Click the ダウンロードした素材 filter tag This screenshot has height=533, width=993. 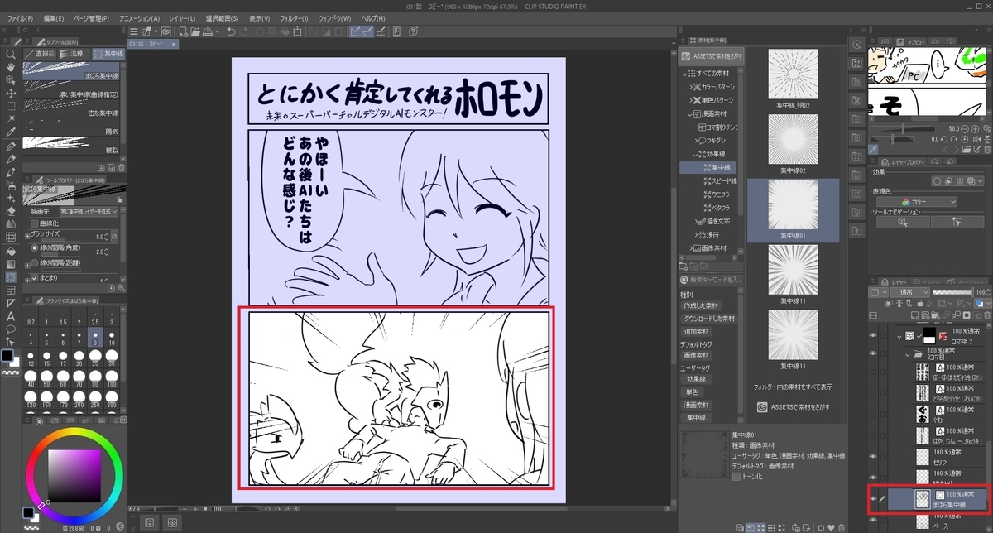tap(711, 319)
